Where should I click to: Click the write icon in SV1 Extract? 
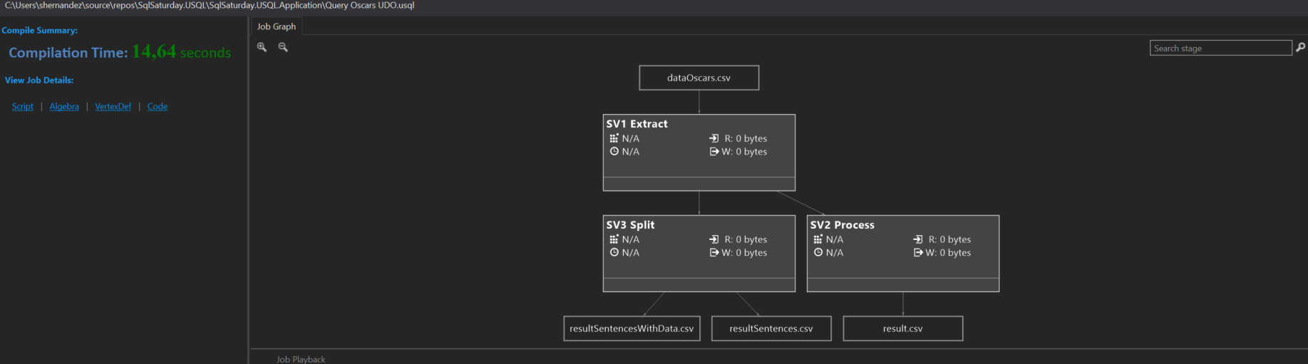click(714, 152)
